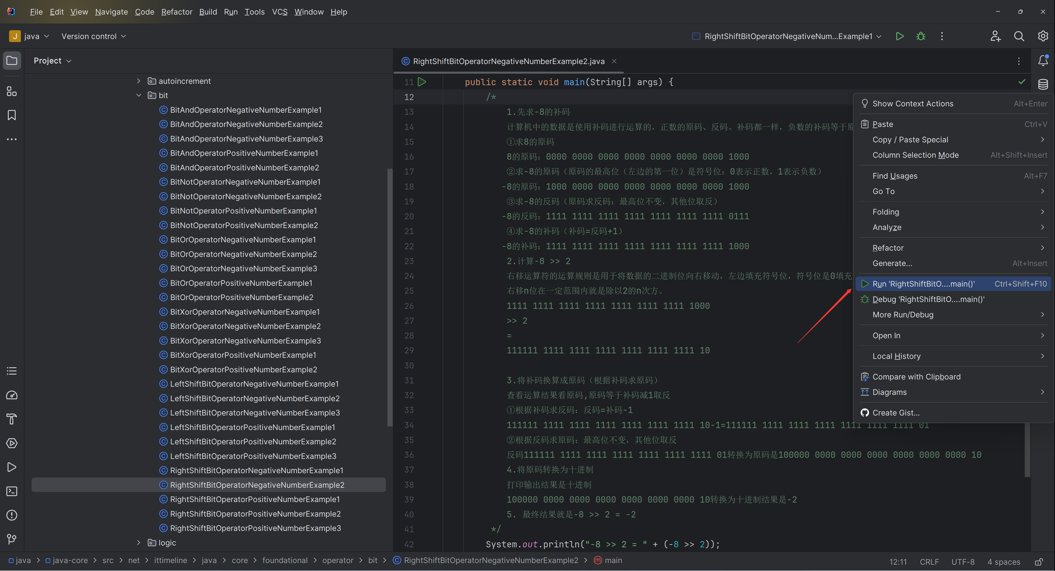Viewport: 1055px width, 571px height.
Task: Open the Project view options dropdown
Action: (52, 61)
